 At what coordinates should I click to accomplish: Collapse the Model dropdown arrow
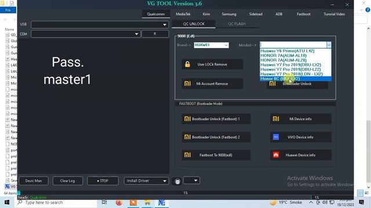point(329,45)
